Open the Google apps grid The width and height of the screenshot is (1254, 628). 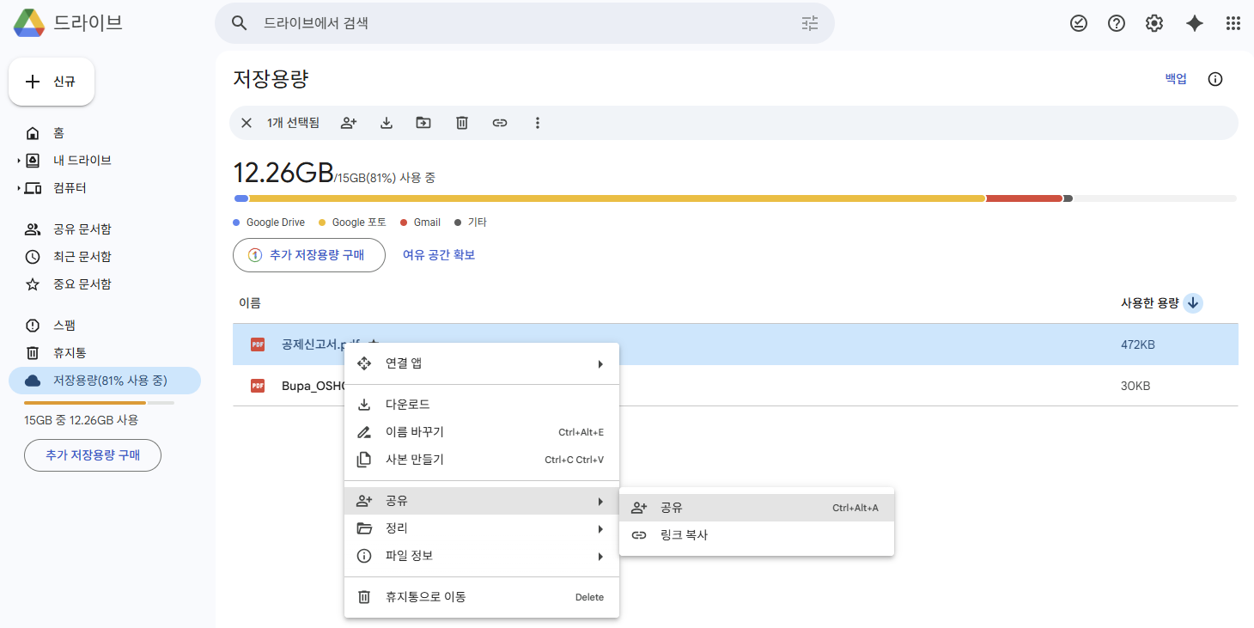point(1233,23)
